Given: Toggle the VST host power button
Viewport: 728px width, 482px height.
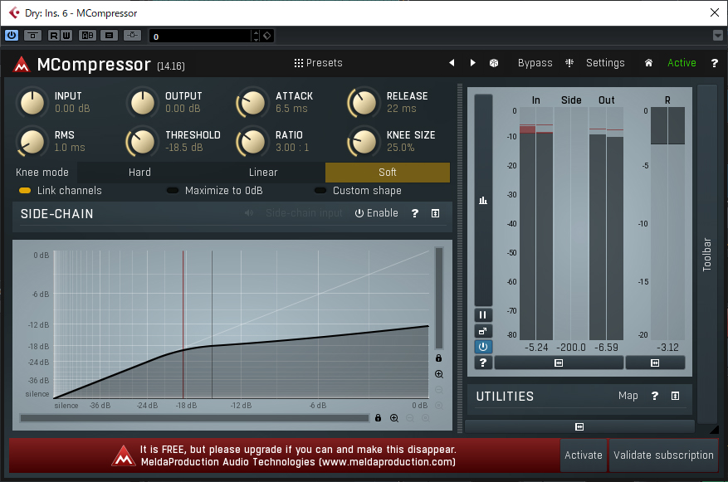Looking at the screenshot, I should [x=12, y=35].
